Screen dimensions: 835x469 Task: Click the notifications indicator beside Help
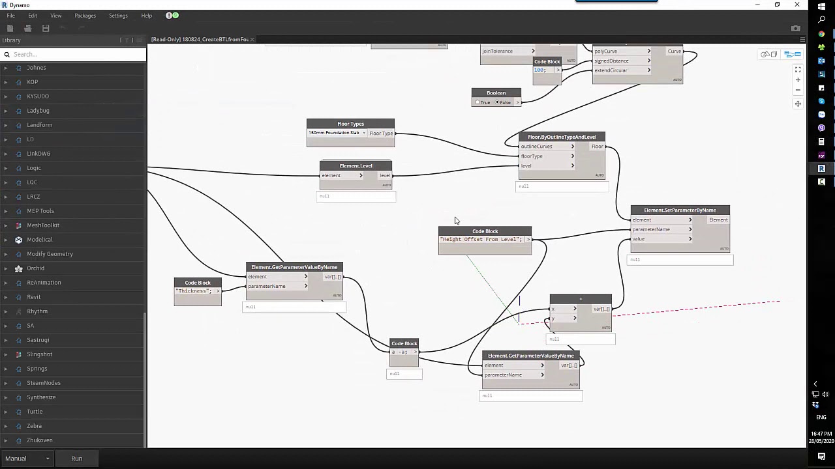[172, 16]
